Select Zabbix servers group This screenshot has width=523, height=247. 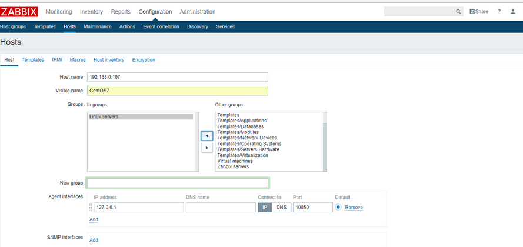click(x=233, y=166)
